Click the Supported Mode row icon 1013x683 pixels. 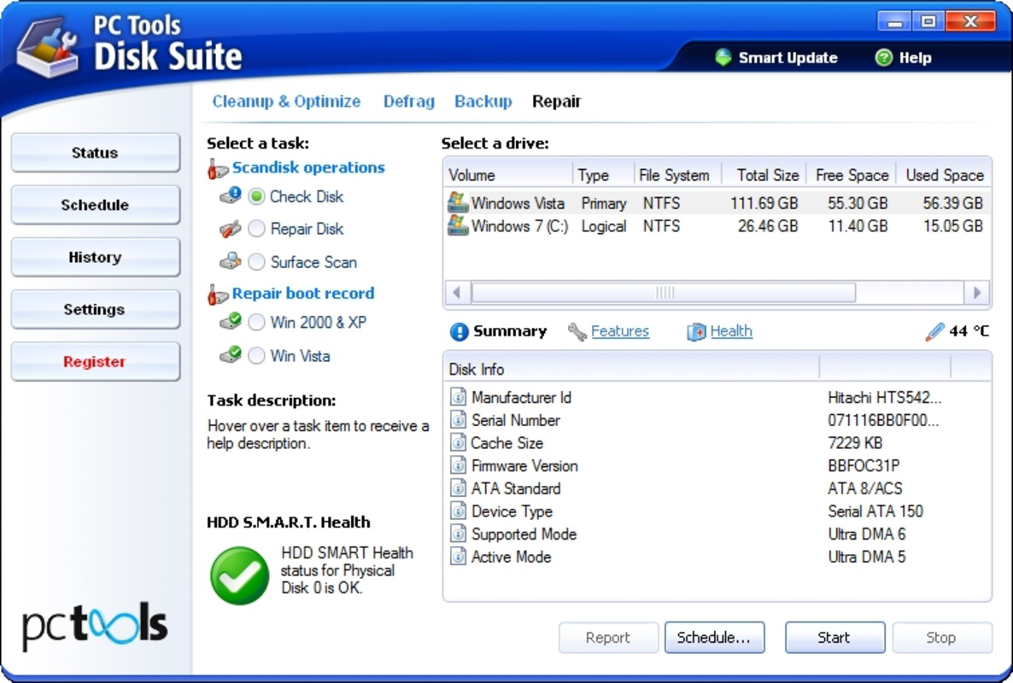click(x=458, y=534)
